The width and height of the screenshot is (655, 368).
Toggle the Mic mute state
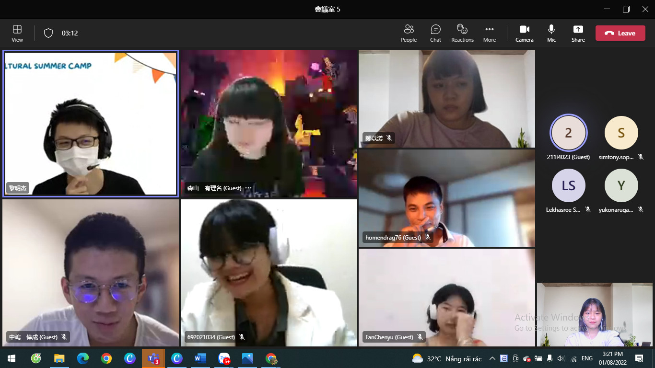pyautogui.click(x=551, y=33)
